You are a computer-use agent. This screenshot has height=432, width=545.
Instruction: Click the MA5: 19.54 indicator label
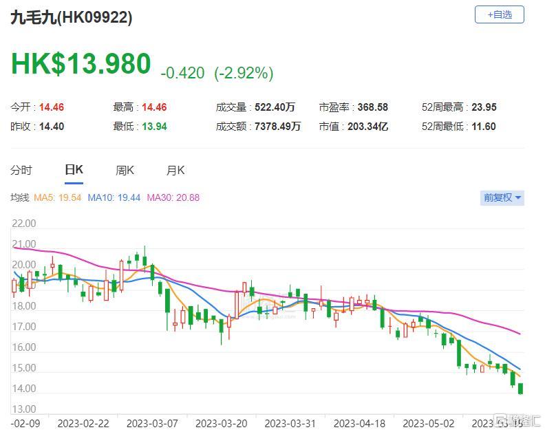(x=57, y=197)
